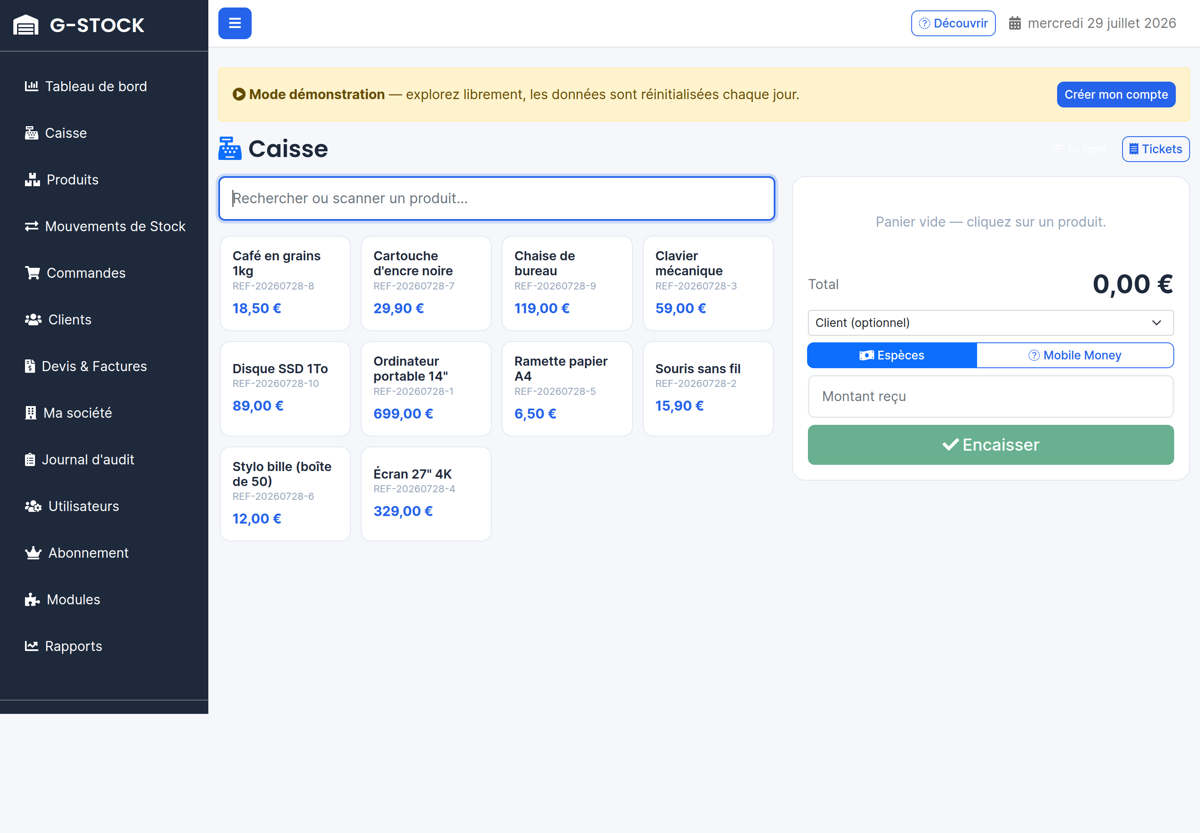Add Chaise de bureau to cart
1200x833 pixels.
(x=567, y=283)
